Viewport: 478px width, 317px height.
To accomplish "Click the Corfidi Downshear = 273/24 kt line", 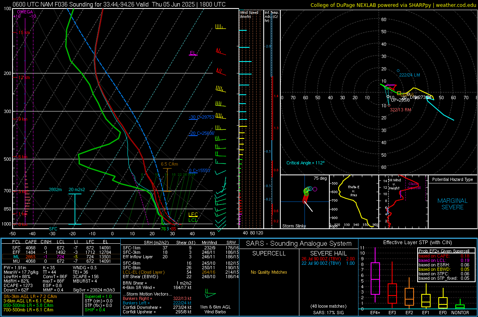I will 157,307.
